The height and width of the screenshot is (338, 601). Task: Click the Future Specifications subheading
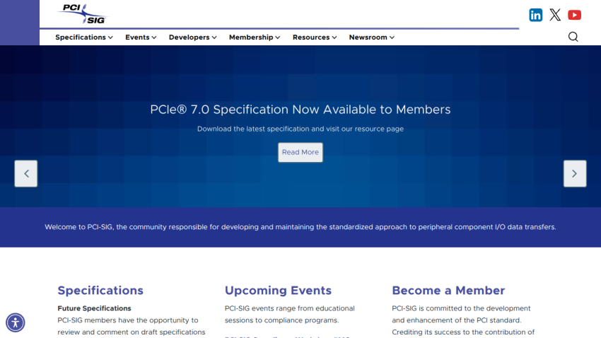94,308
